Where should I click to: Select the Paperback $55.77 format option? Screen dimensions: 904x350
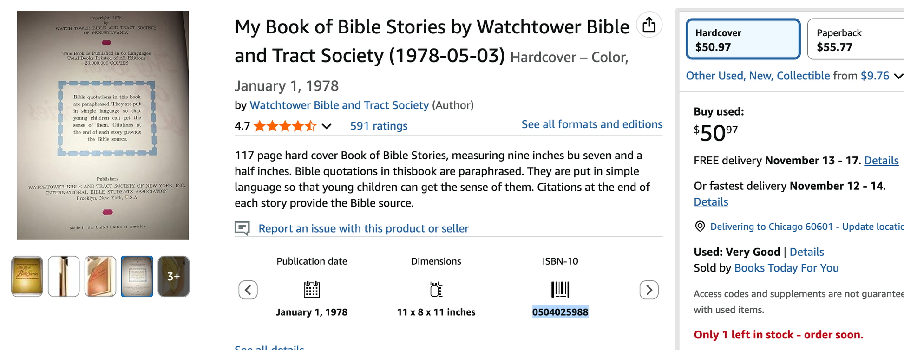point(855,39)
